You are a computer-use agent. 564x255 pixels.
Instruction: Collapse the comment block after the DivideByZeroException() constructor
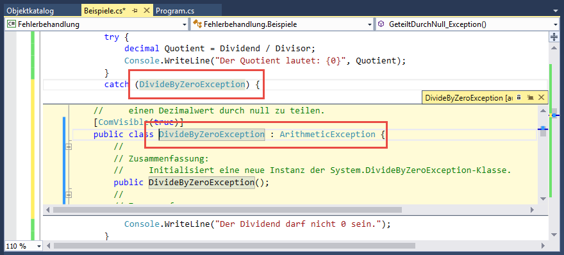tap(69, 195)
